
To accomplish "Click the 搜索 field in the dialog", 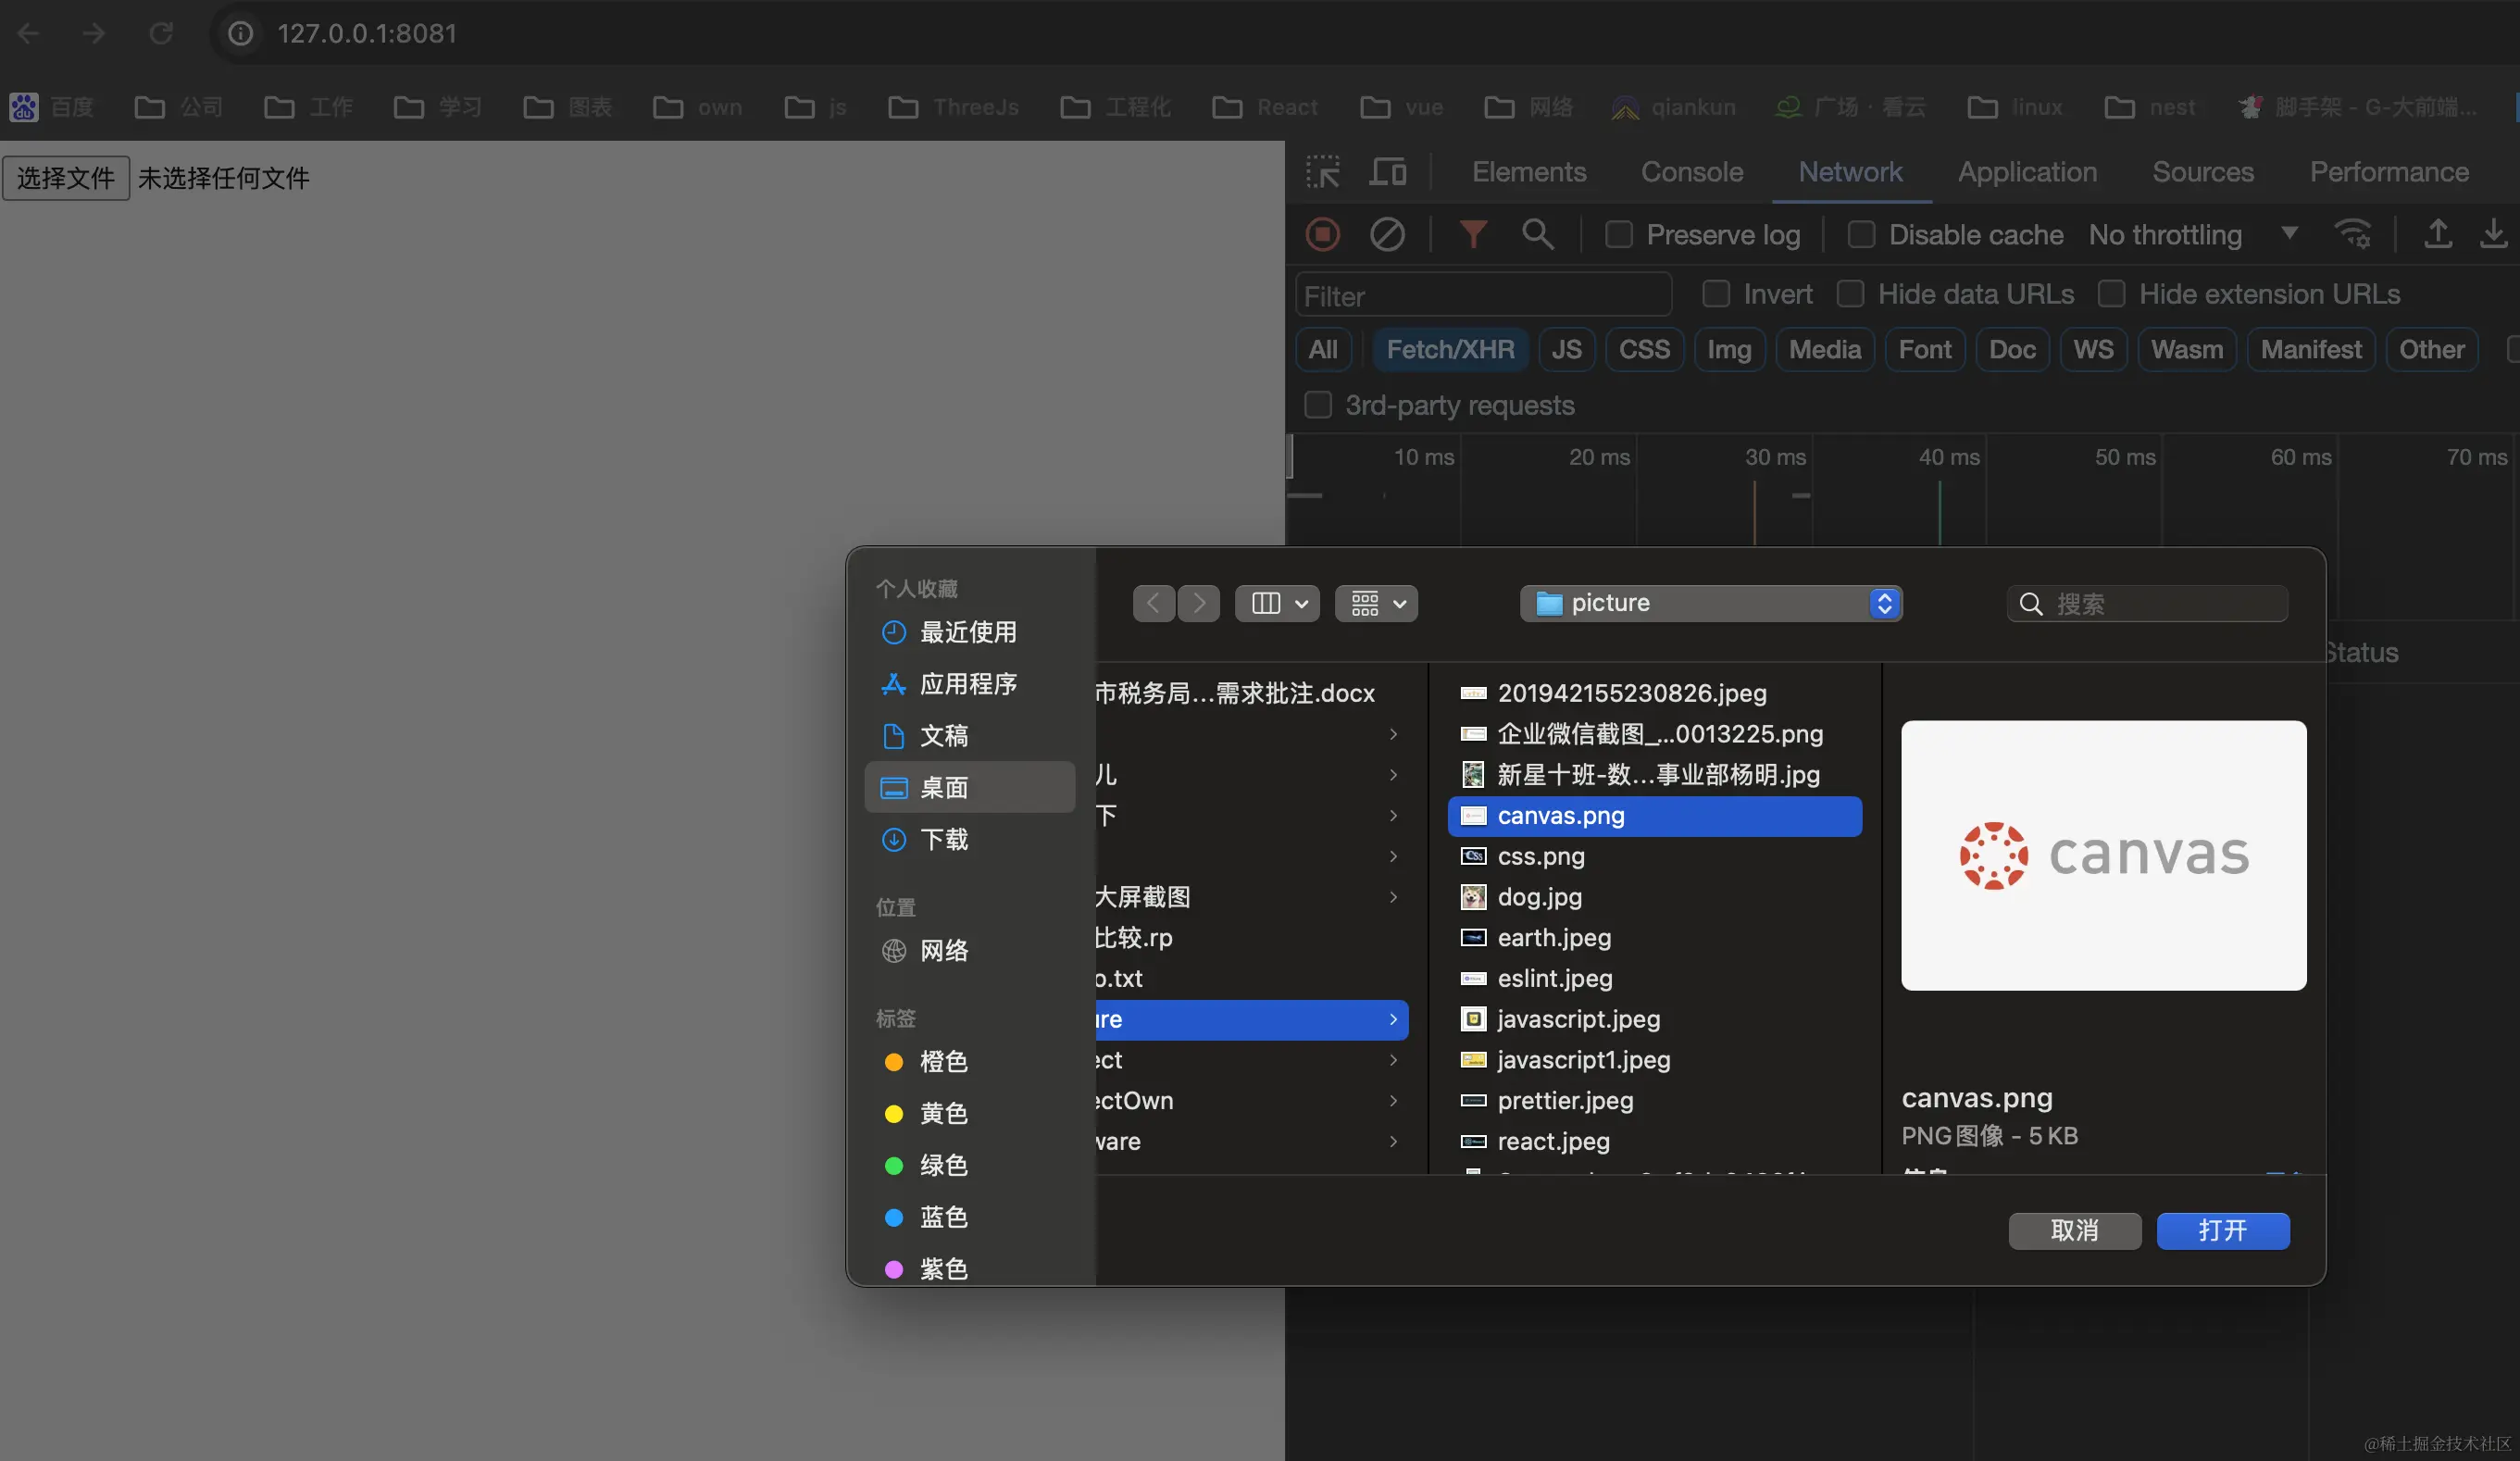I will tap(2147, 603).
